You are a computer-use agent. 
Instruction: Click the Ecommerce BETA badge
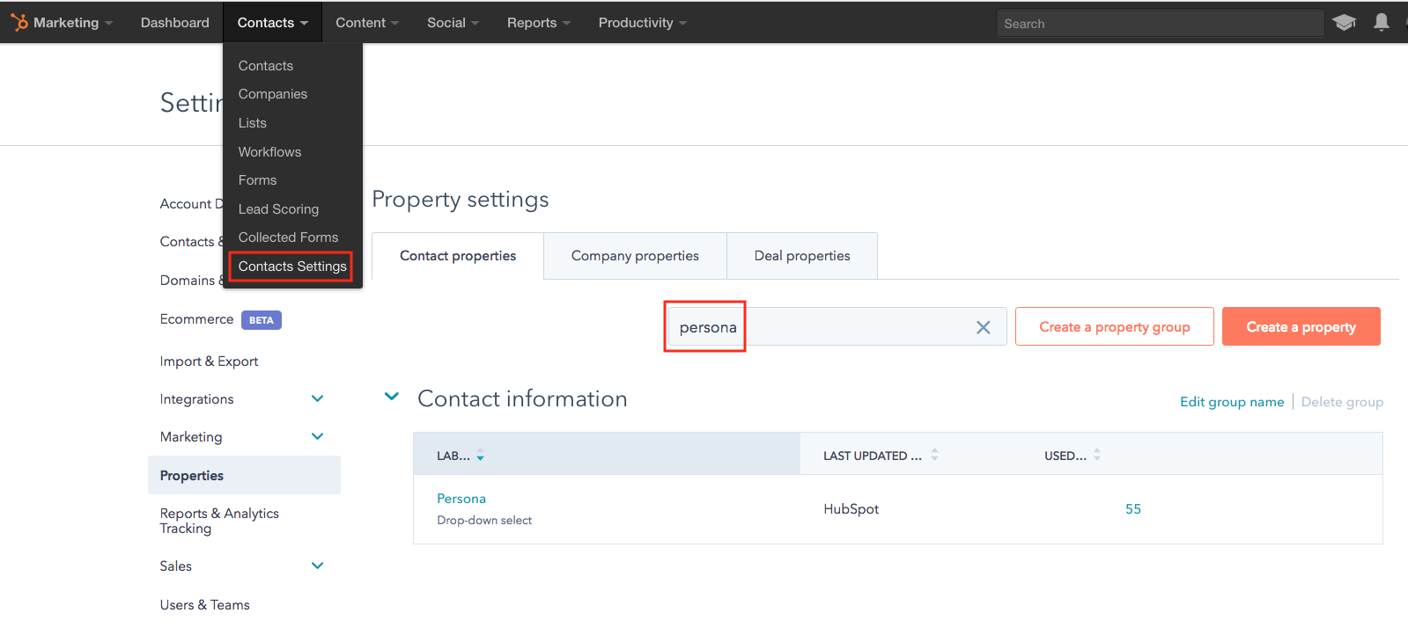click(261, 320)
